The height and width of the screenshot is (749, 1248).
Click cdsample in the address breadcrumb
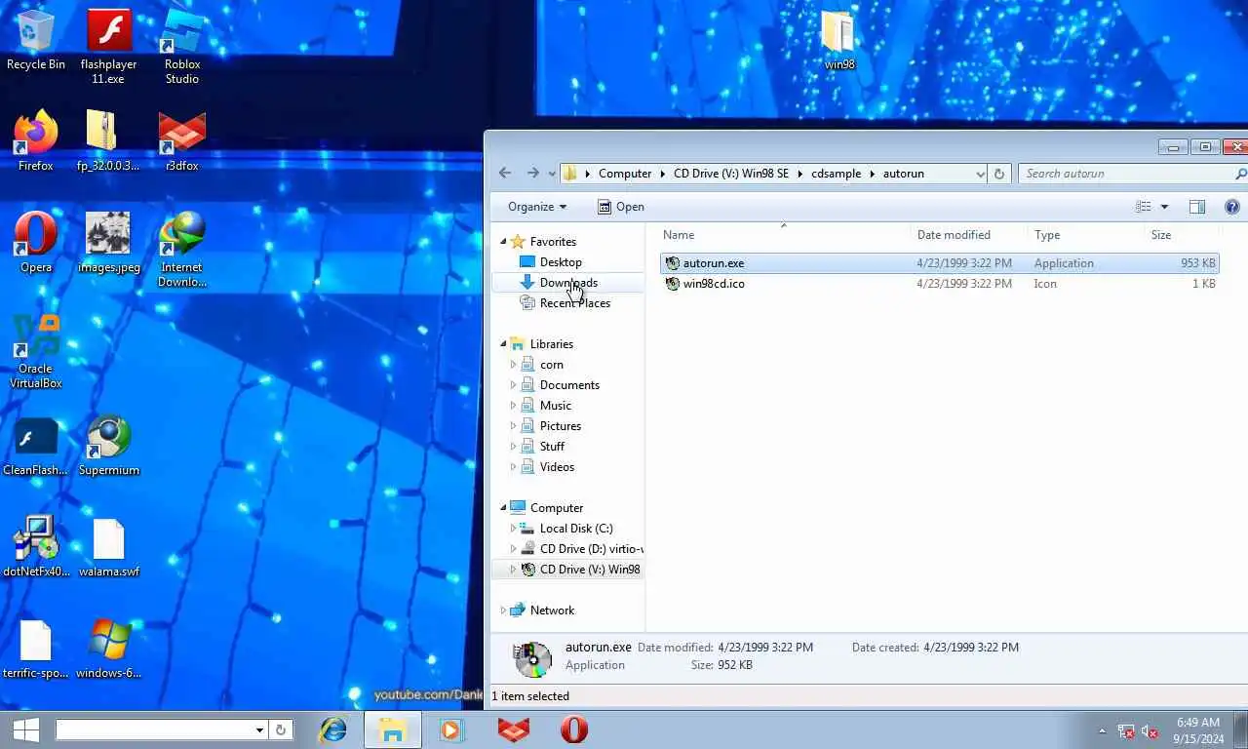[837, 174]
